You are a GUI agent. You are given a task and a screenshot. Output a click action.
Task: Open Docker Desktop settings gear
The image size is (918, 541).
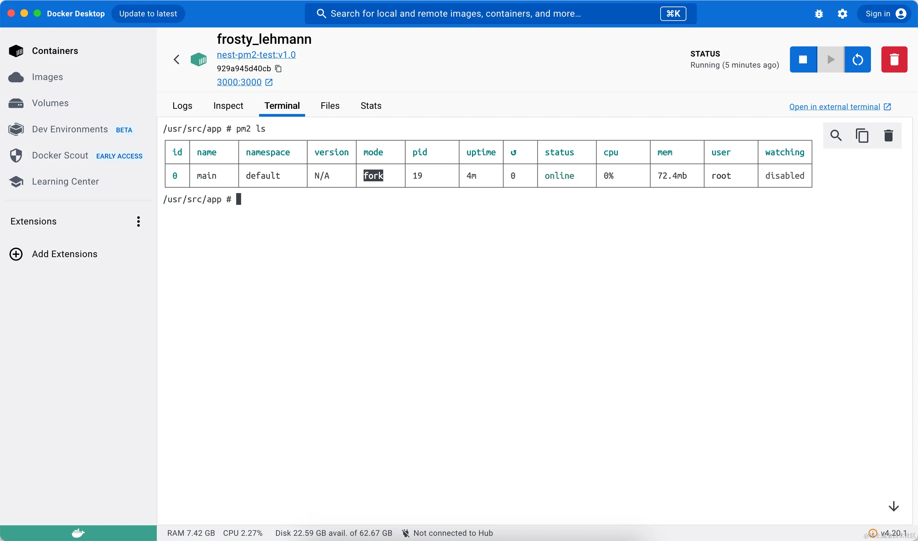842,14
